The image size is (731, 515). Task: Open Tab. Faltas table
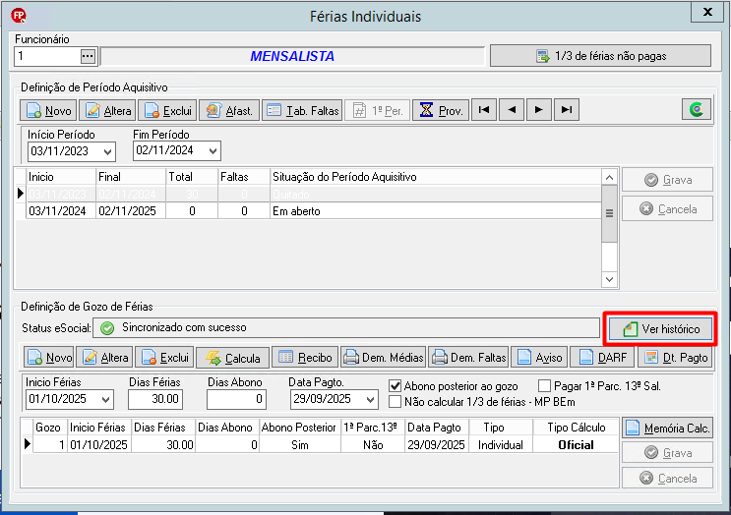pos(302,110)
